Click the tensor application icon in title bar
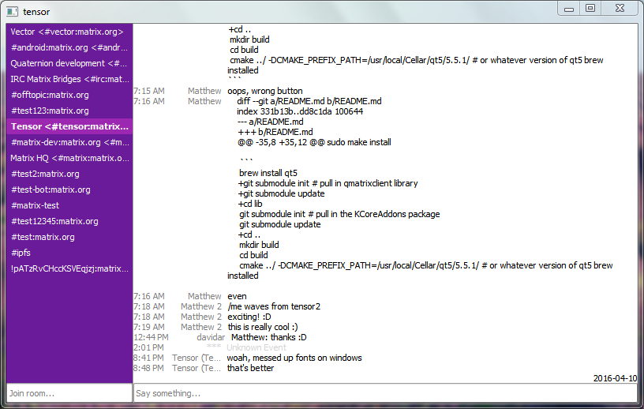This screenshot has height=409, width=644. click(x=13, y=12)
